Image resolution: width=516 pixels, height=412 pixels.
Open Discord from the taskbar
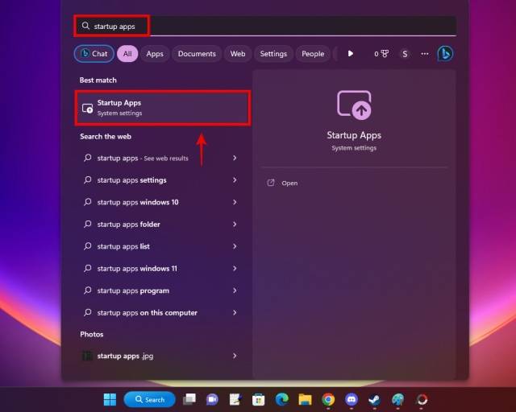pos(352,399)
